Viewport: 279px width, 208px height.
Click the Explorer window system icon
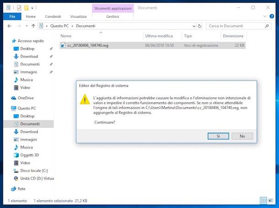coord(8,8)
